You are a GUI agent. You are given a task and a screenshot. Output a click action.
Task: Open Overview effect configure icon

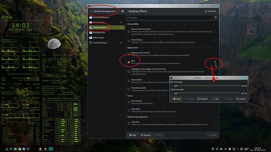(x=215, y=123)
